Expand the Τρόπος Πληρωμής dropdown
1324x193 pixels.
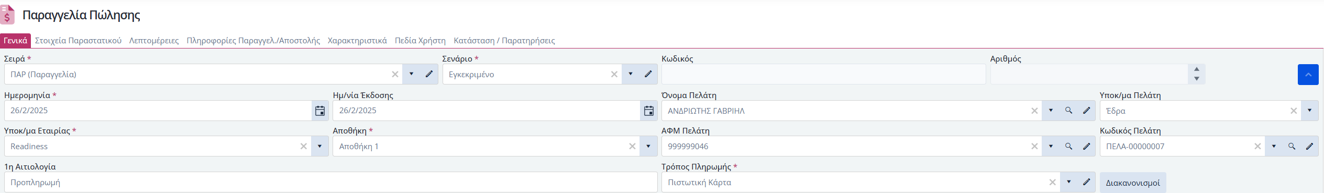tap(1068, 182)
